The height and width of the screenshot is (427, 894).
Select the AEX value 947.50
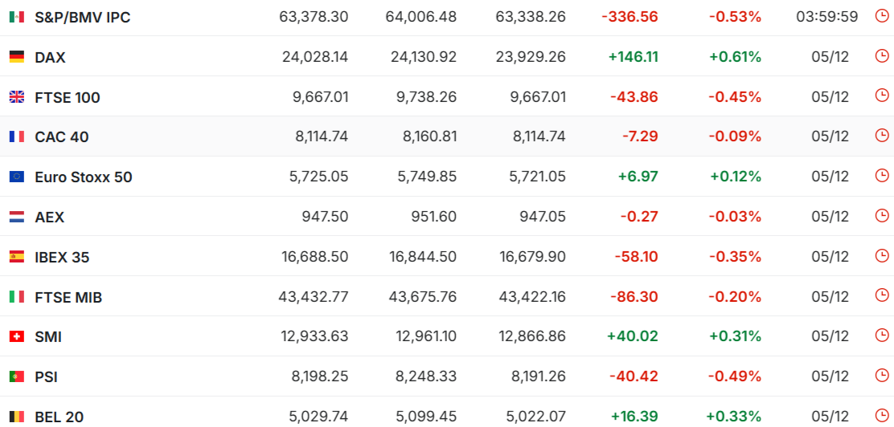[325, 217]
